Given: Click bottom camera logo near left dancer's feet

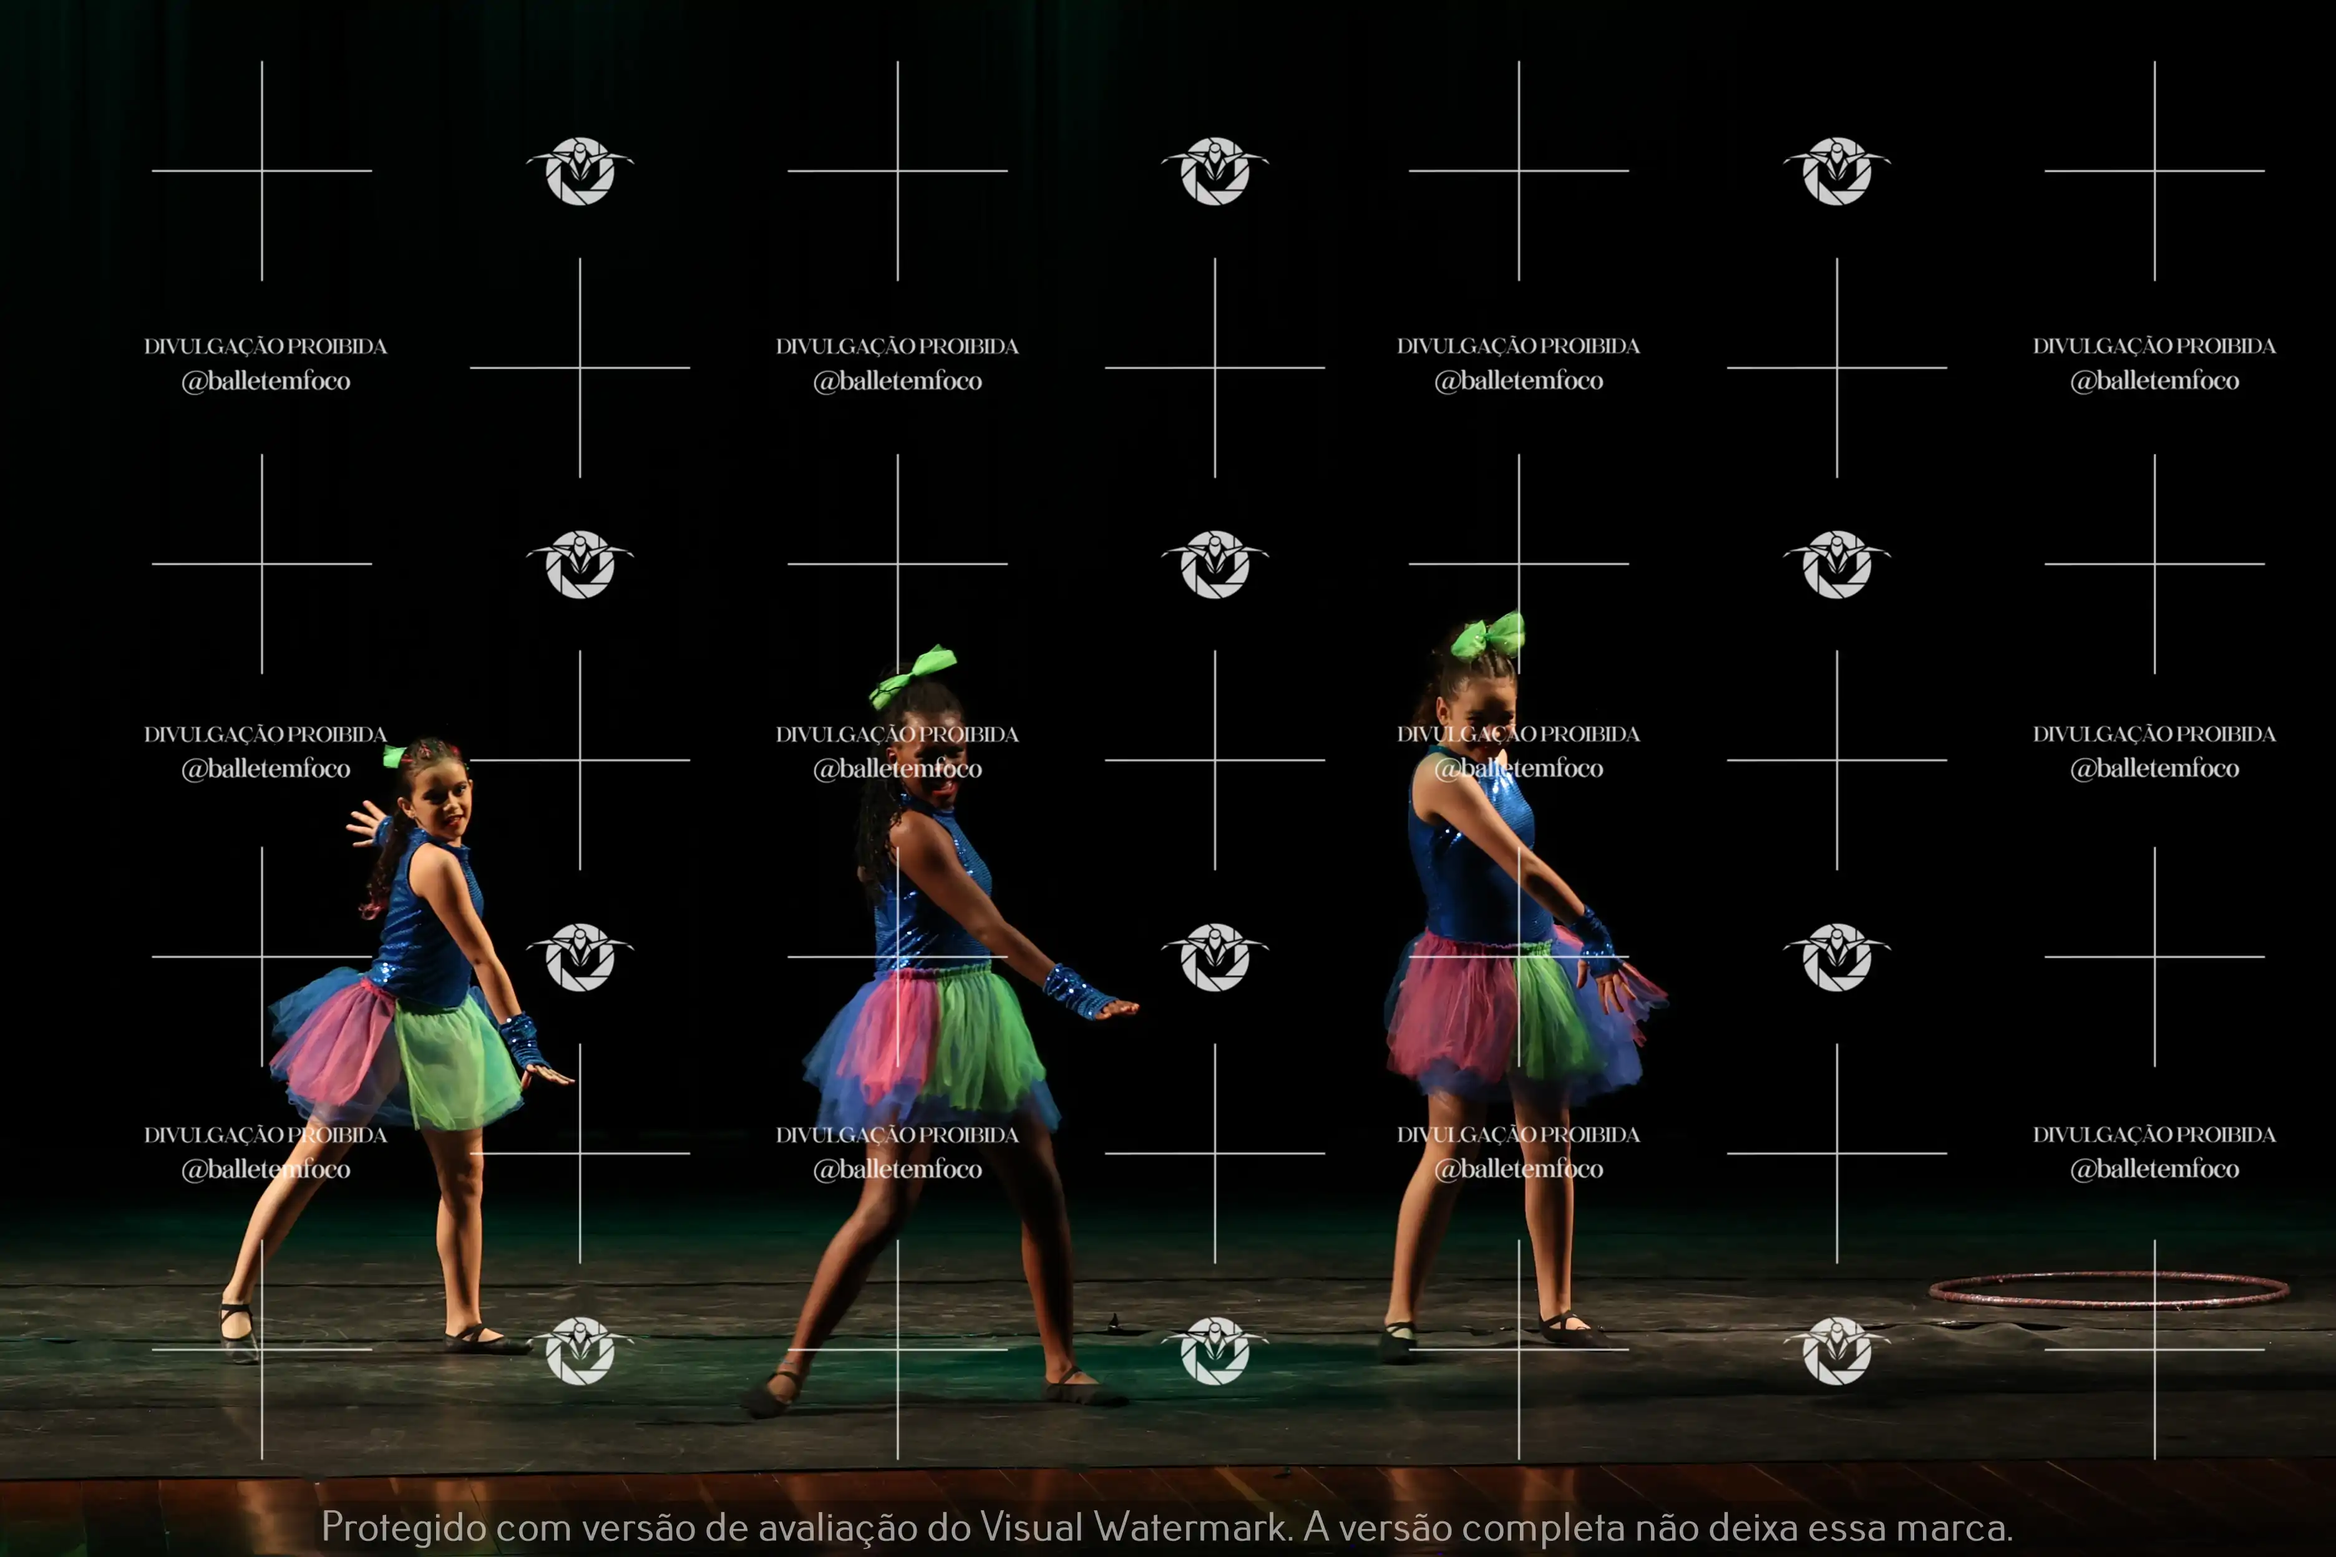Looking at the screenshot, I should 580,1351.
